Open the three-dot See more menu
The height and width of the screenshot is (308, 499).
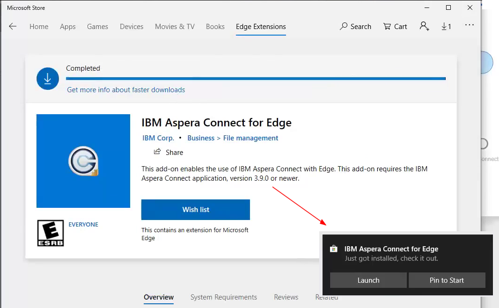470,25
